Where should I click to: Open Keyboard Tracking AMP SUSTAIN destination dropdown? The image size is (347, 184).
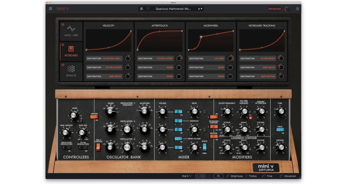[258, 76]
